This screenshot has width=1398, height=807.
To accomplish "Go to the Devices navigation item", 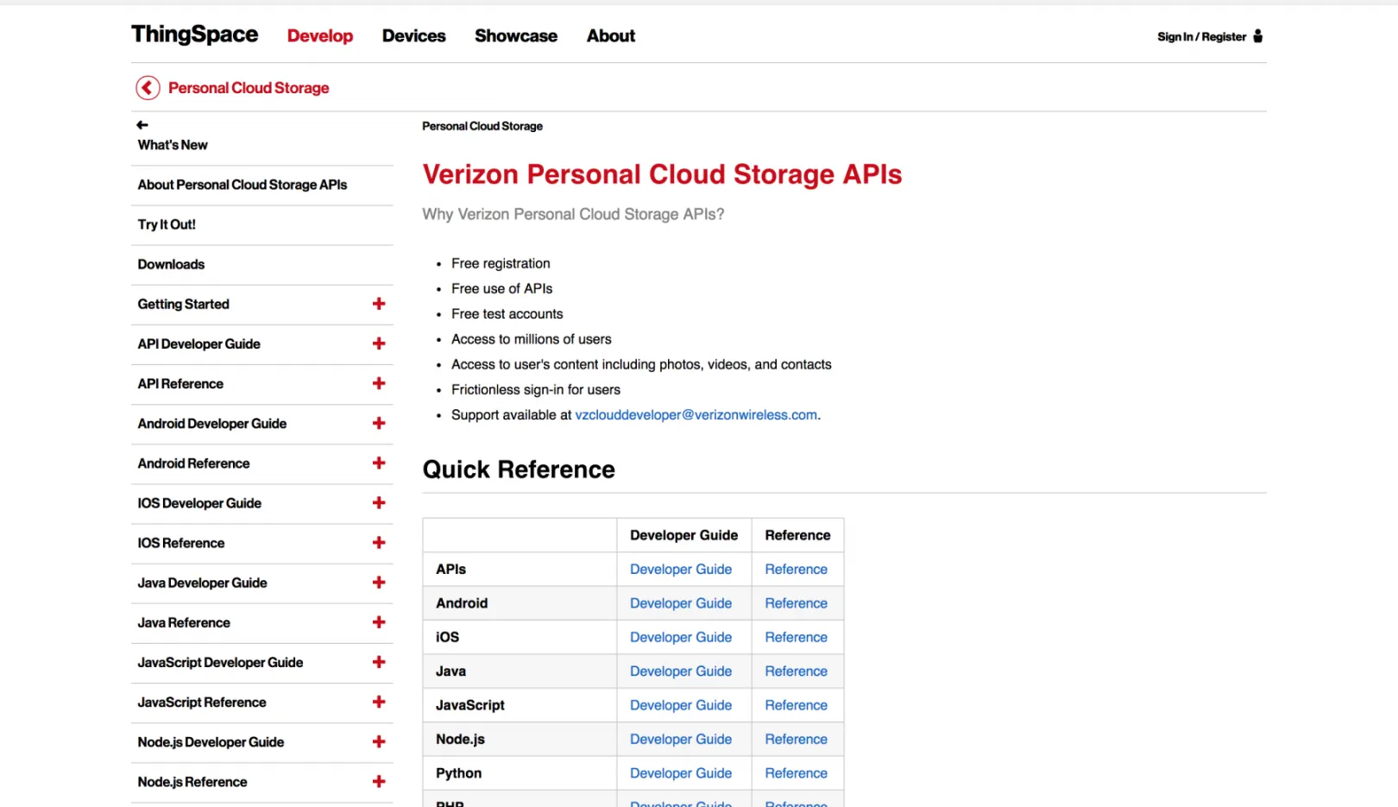I will coord(413,36).
